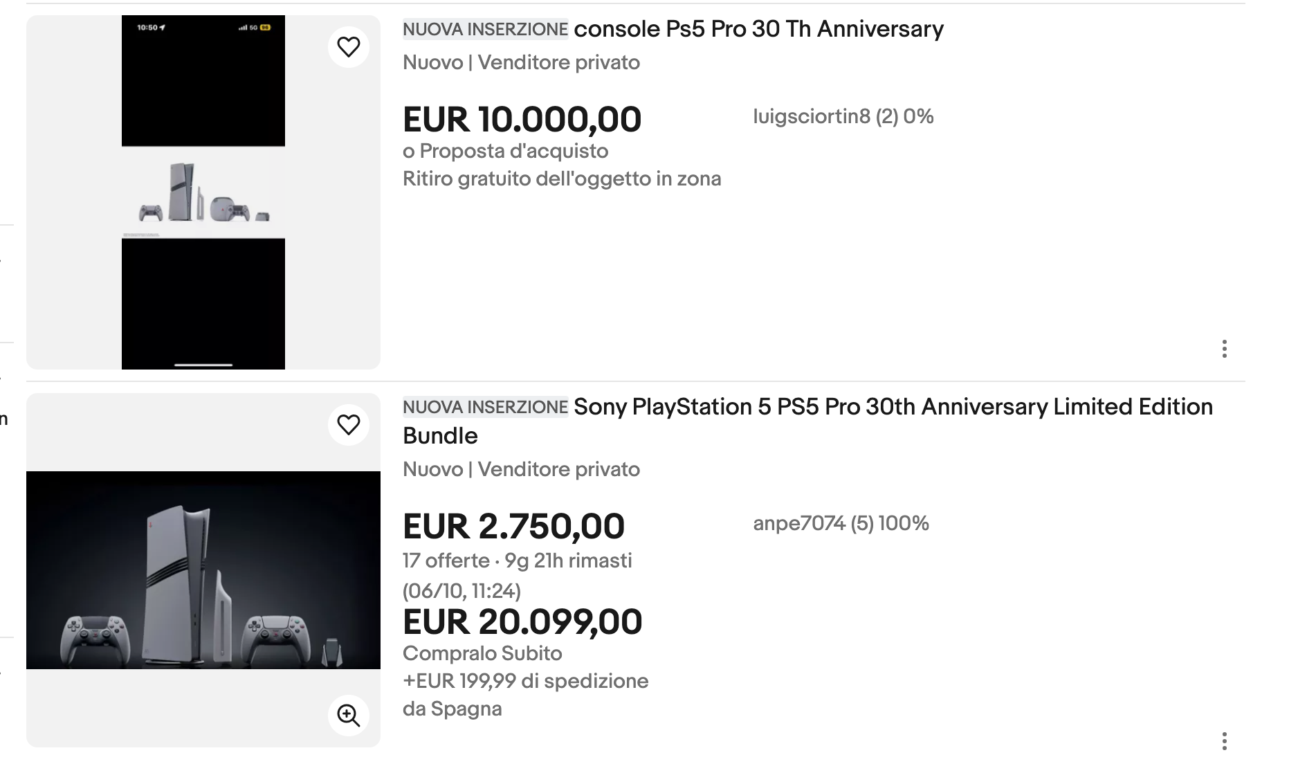Click the EUR 10.000,00 price
This screenshot has width=1298, height=764.
[522, 120]
